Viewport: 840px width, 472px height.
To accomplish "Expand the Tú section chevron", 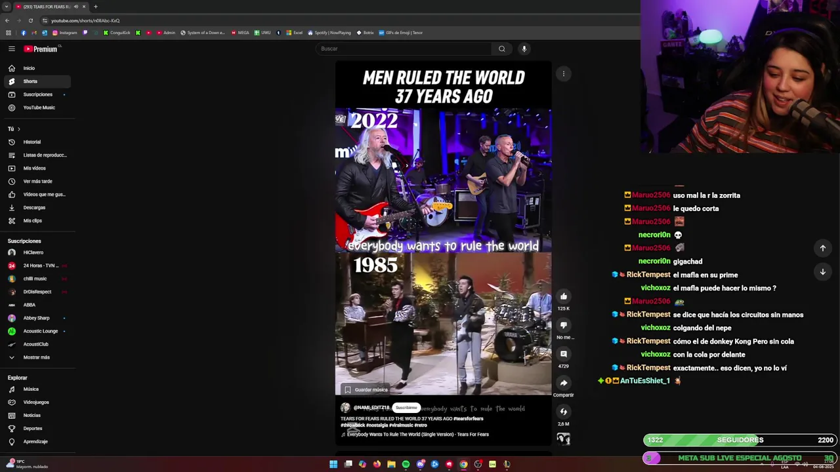I will [18, 129].
